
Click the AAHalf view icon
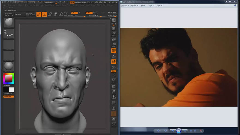point(113,45)
